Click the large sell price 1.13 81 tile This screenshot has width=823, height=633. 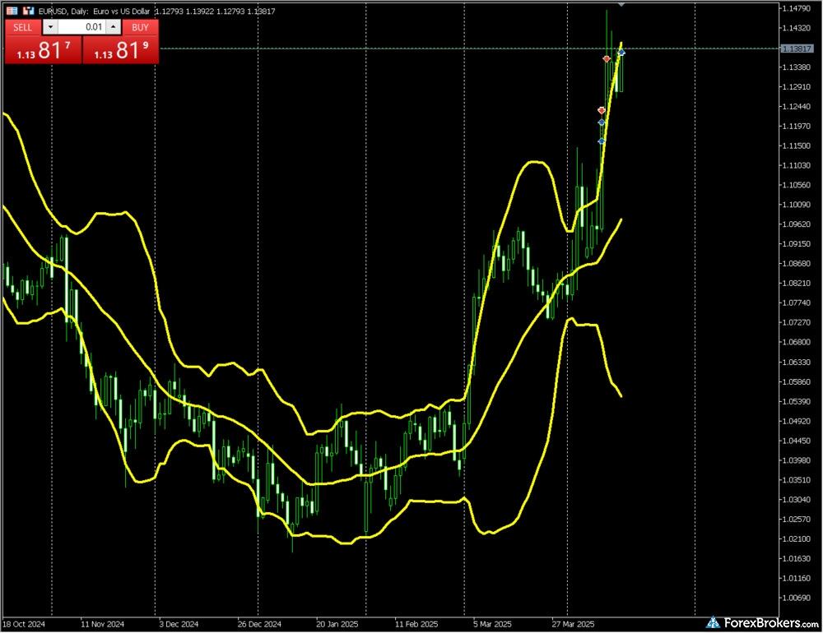coord(42,50)
